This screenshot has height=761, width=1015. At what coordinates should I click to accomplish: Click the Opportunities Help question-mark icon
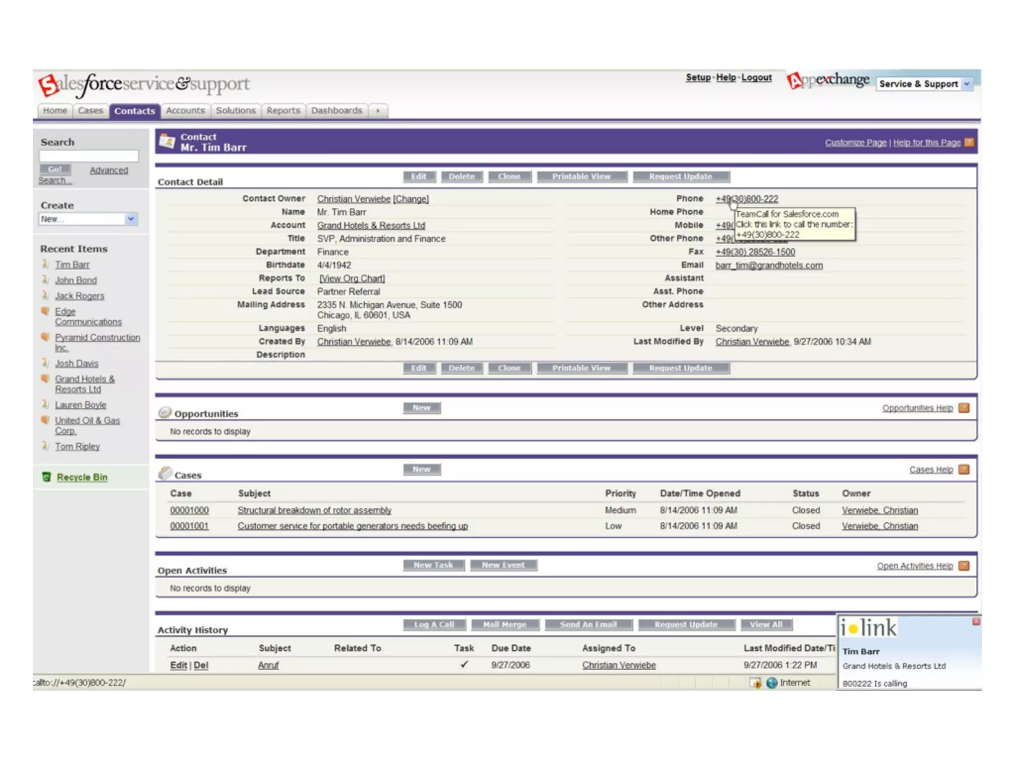pyautogui.click(x=963, y=408)
